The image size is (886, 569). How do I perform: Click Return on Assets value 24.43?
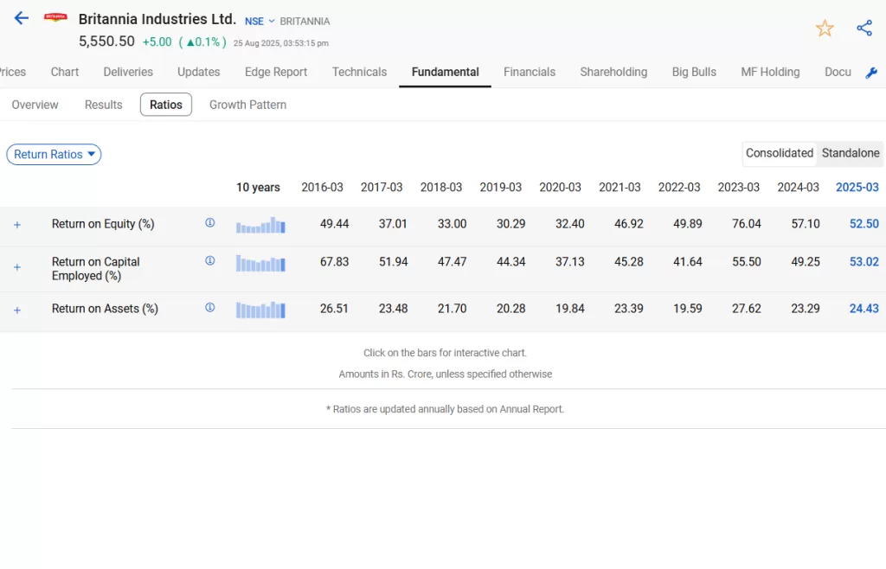(x=864, y=309)
